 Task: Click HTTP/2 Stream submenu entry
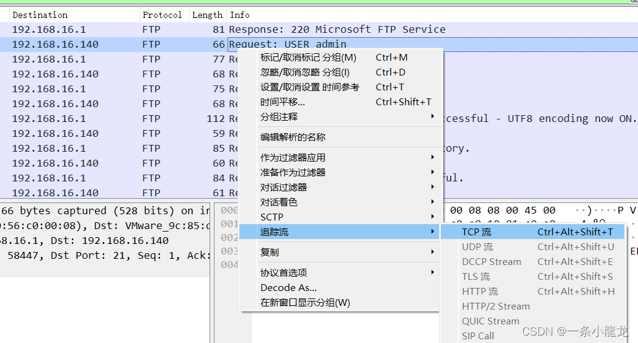[533, 306]
